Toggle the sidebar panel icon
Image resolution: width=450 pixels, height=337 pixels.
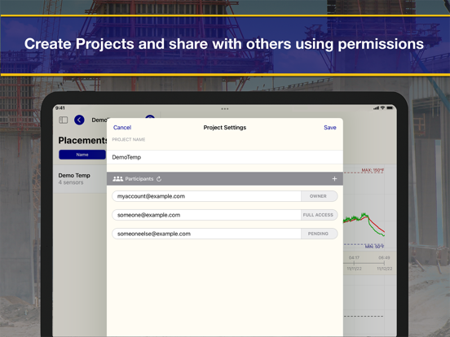click(x=63, y=120)
